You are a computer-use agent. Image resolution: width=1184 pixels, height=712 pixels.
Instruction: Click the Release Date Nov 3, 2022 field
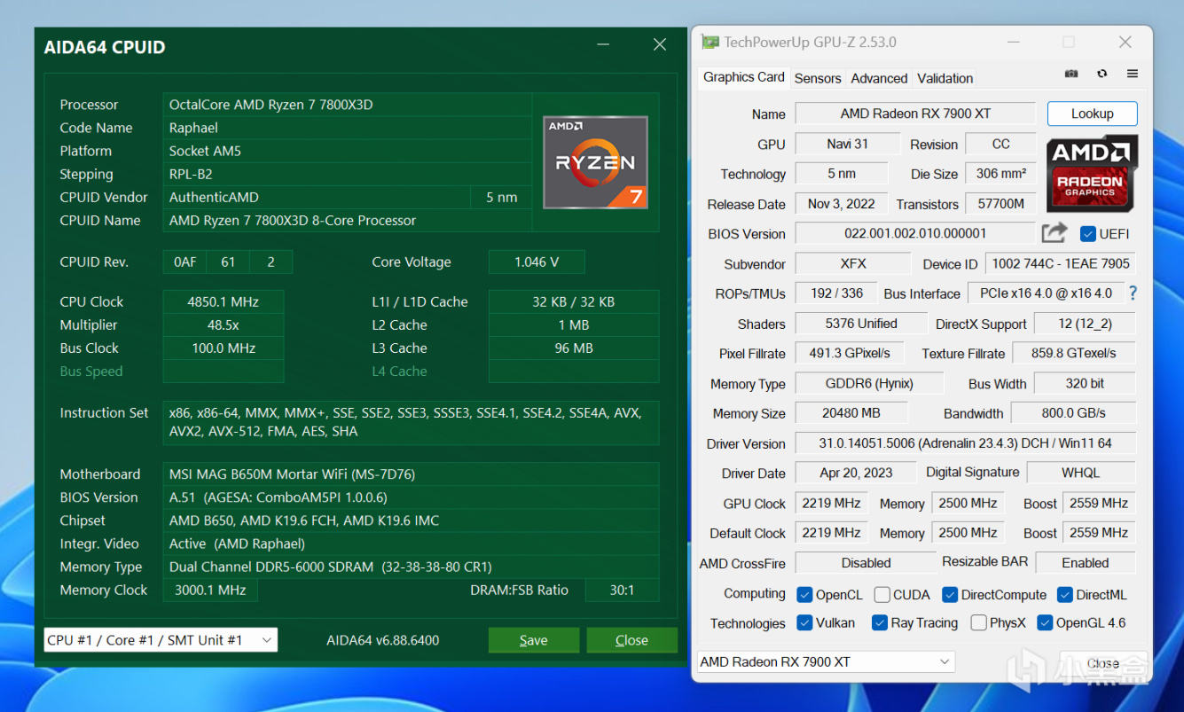[x=842, y=204]
